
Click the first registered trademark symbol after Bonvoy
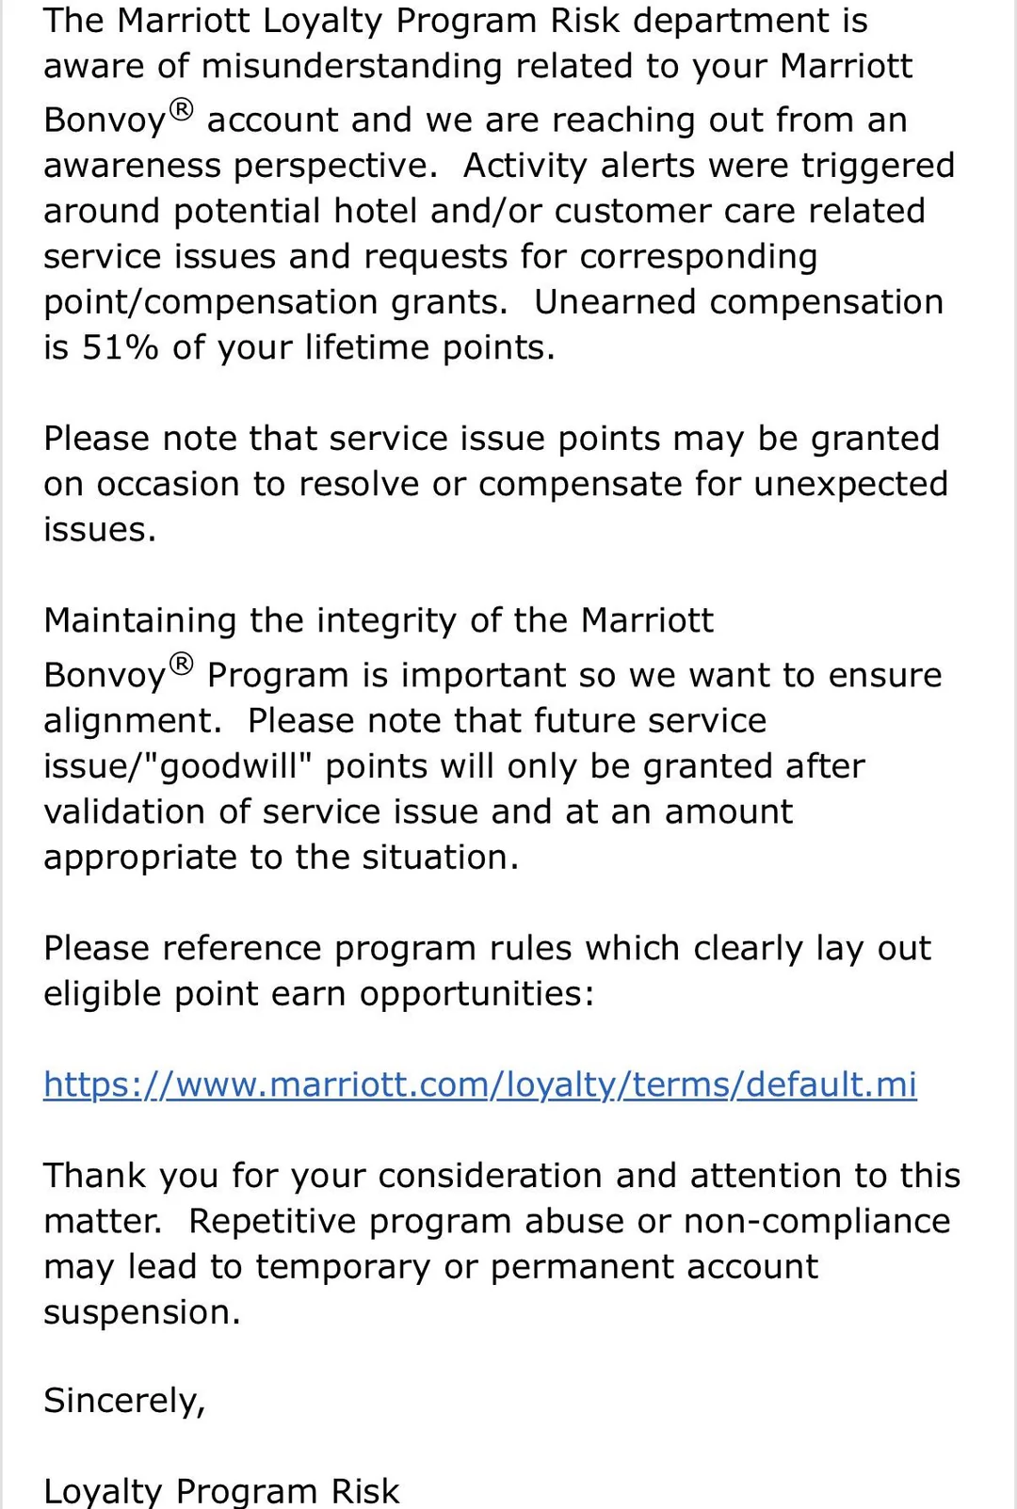(181, 110)
